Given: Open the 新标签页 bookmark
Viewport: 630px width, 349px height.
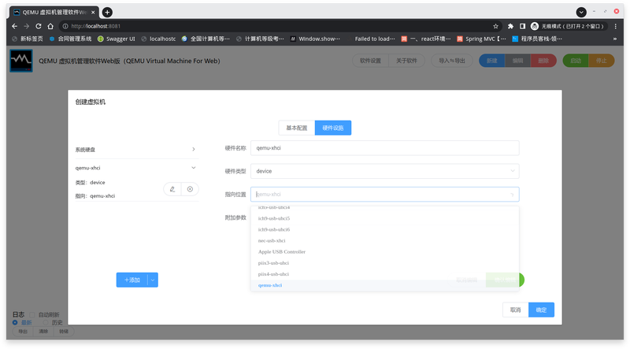Looking at the screenshot, I should 28,39.
